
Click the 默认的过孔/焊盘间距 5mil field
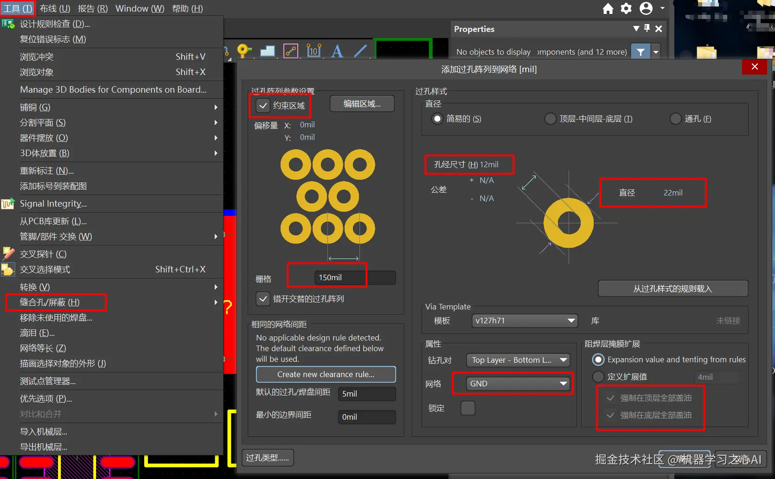click(367, 394)
